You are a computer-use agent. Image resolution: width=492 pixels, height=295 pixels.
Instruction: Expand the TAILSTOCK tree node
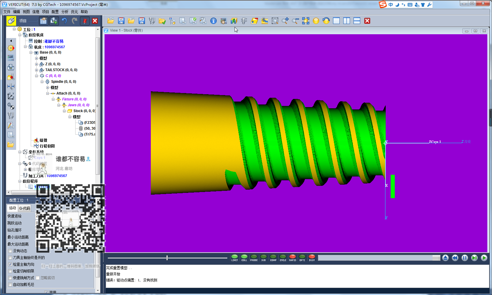37,70
